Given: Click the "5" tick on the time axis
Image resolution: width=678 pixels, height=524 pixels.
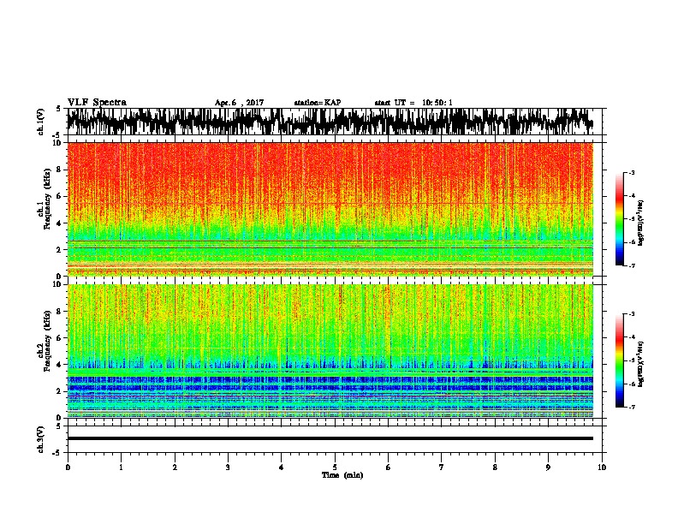Looking at the screenshot, I should pos(335,467).
